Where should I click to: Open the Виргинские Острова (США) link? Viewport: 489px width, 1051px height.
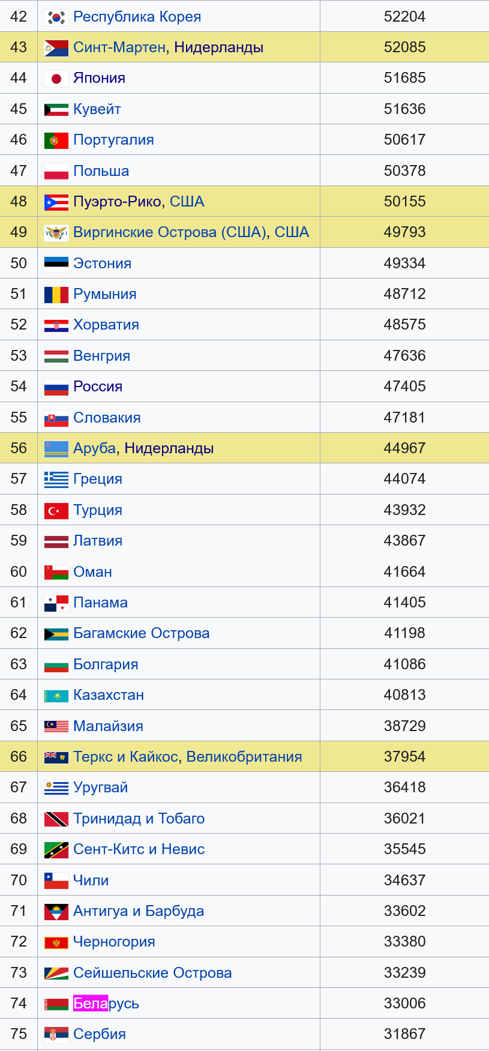point(170,232)
